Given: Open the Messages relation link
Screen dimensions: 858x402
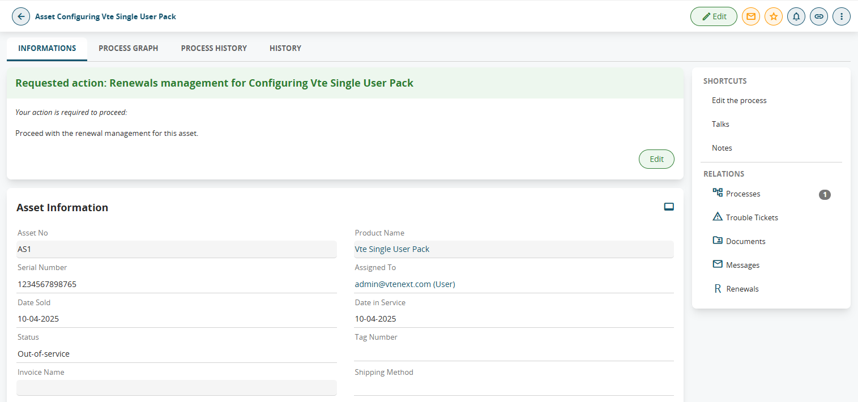Looking at the screenshot, I should point(743,265).
